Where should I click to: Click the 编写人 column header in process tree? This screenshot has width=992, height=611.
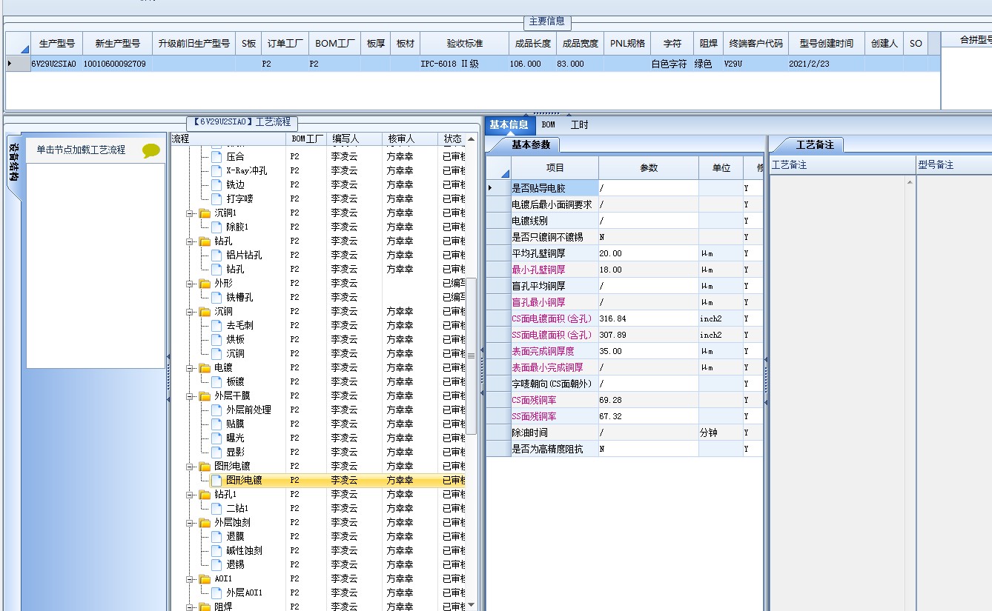(x=355, y=138)
